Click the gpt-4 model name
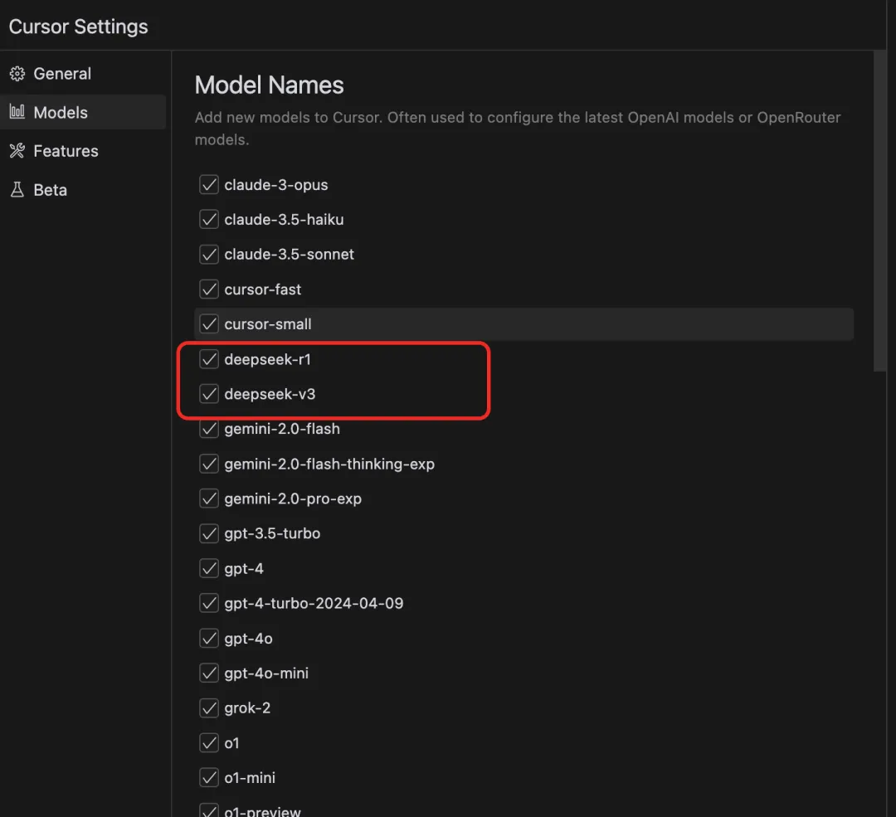The image size is (896, 817). (244, 569)
